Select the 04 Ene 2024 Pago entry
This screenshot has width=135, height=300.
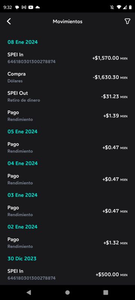pyautogui.click(x=67, y=179)
